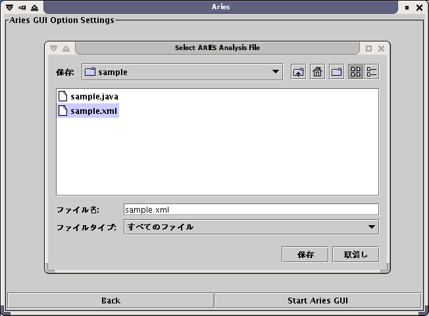Click the pin icon in Aries title bar
The height and width of the screenshot is (316, 429).
click(22, 7)
